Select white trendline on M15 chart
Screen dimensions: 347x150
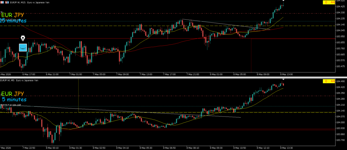226,24
